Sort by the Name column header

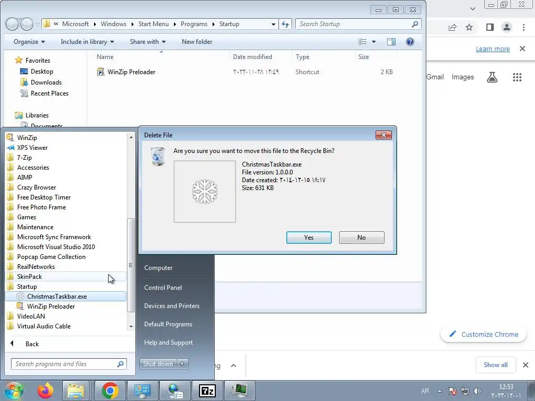tap(105, 56)
